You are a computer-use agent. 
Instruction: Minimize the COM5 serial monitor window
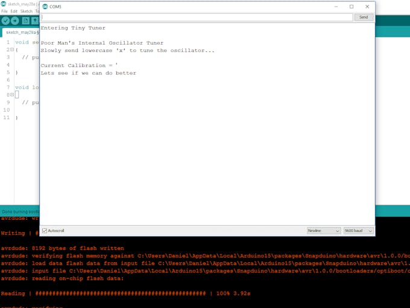[x=336, y=7]
